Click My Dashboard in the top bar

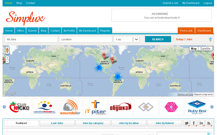coord(191,3)
